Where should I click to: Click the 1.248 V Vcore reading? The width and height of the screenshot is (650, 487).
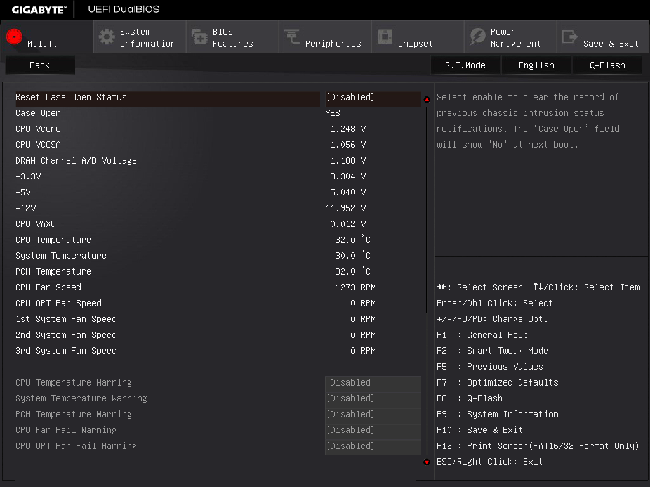click(348, 129)
